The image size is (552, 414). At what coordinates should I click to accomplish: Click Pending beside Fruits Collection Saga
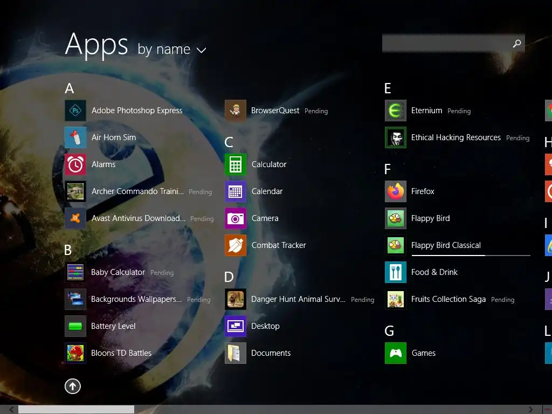[503, 300]
